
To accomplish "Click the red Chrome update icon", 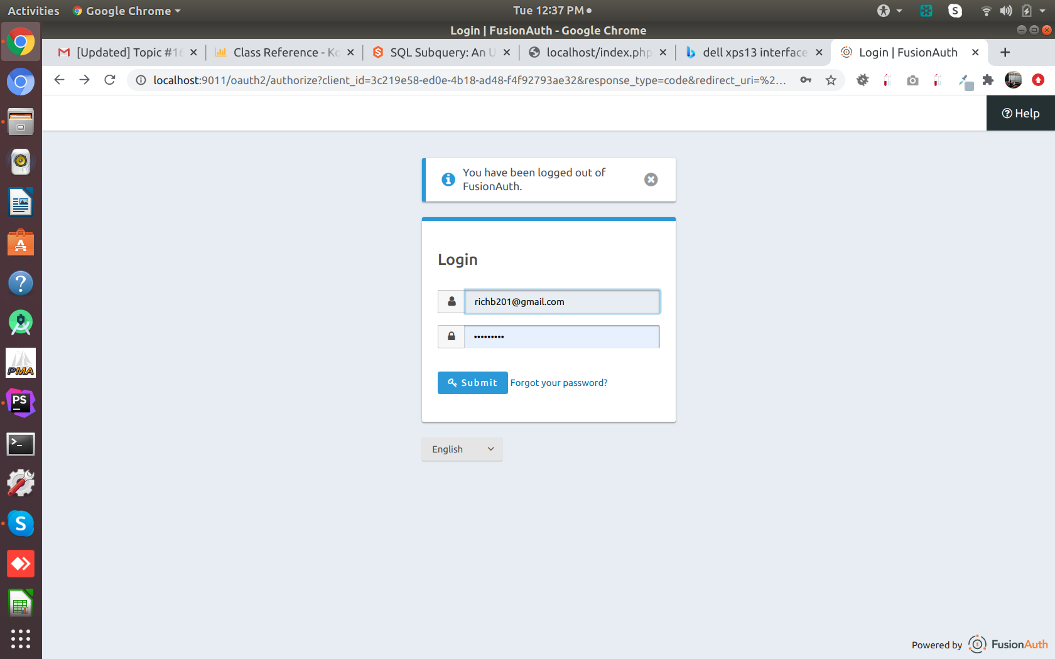I will (1038, 80).
